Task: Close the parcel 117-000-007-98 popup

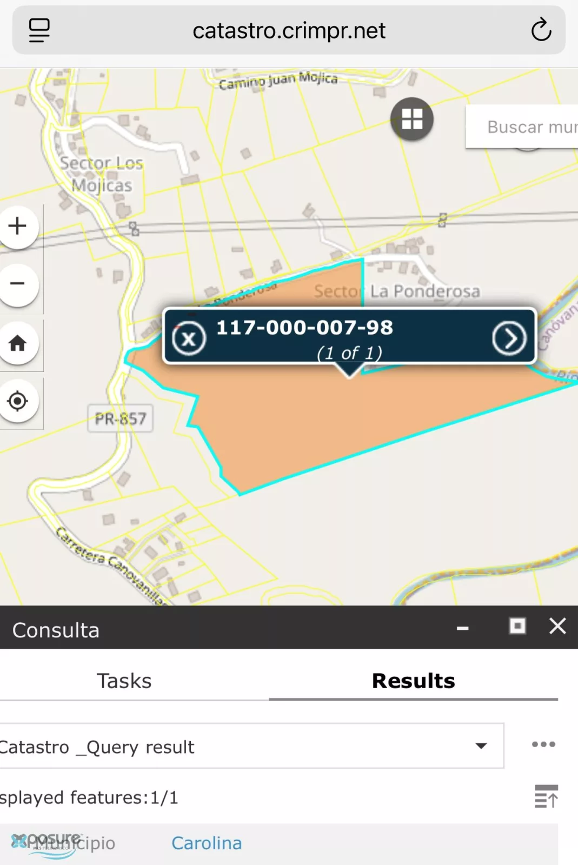Action: click(x=189, y=339)
